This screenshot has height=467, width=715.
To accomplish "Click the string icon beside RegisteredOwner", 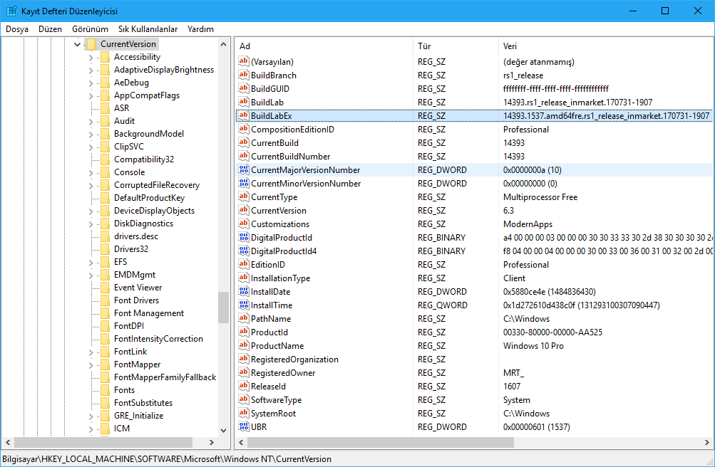I will (244, 373).
